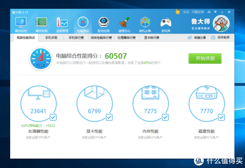Switch to the 处理器排行榜 tab
The width and height of the screenshot is (245, 168).
click(x=127, y=38)
